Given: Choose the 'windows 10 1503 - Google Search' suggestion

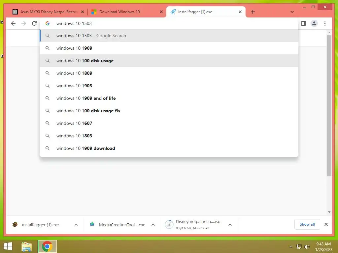Looking at the screenshot, I should [x=169, y=36].
